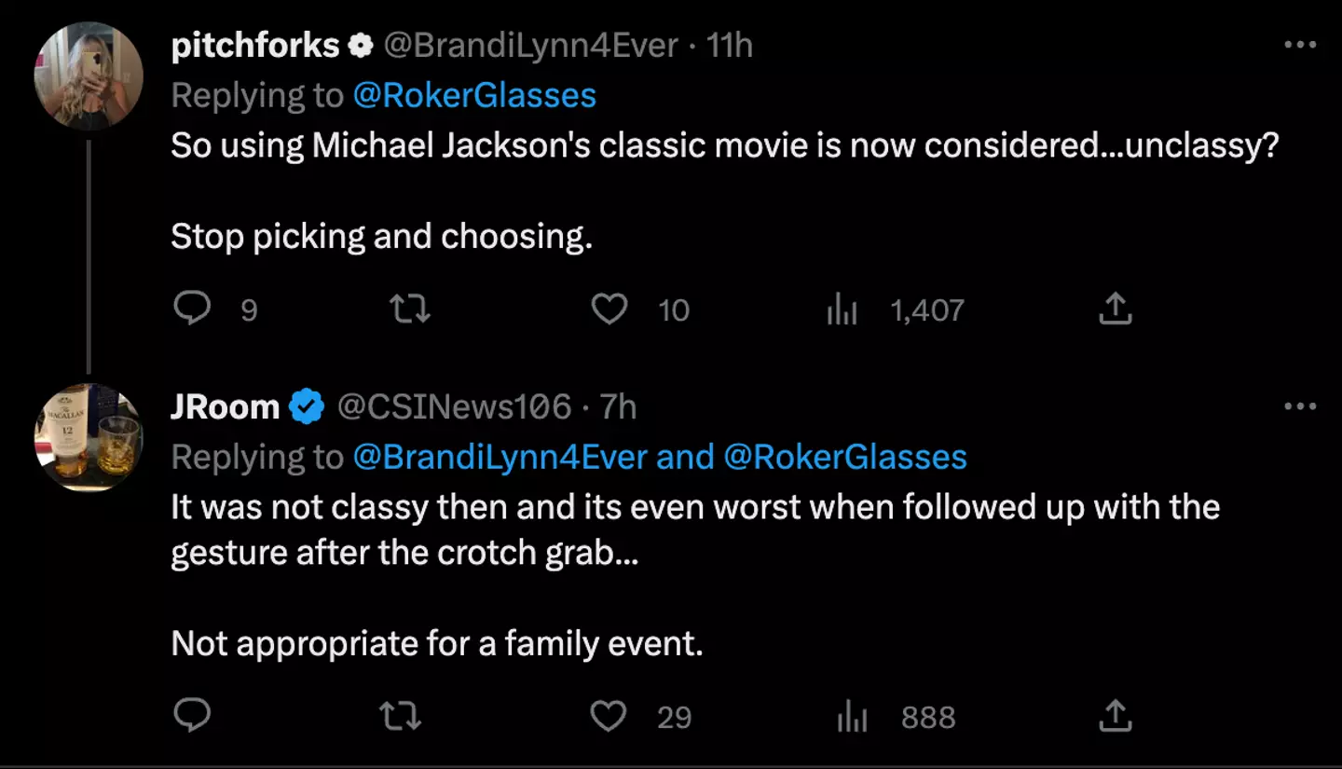Click the pitchforks display name

[254, 46]
